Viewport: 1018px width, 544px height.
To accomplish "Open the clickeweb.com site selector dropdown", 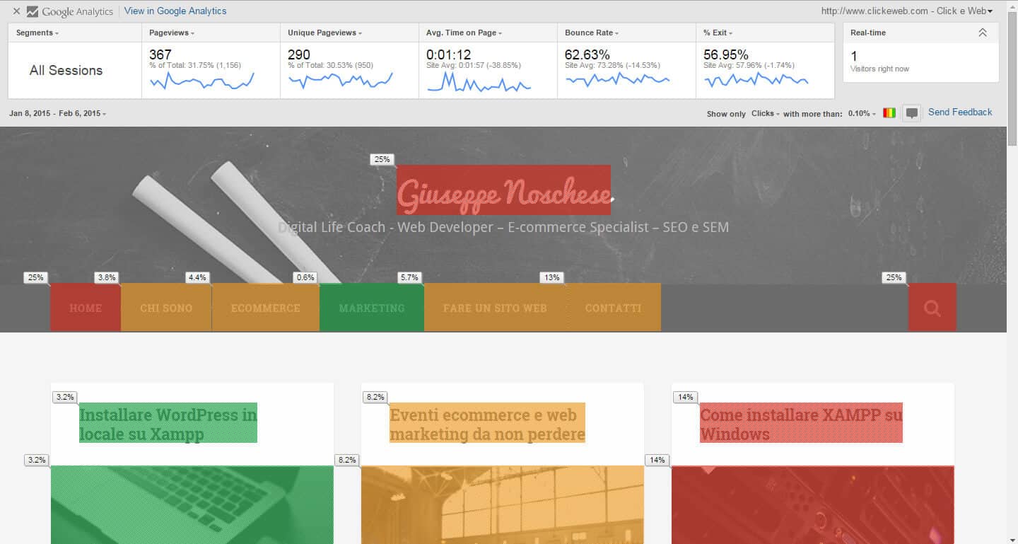I will 907,11.
